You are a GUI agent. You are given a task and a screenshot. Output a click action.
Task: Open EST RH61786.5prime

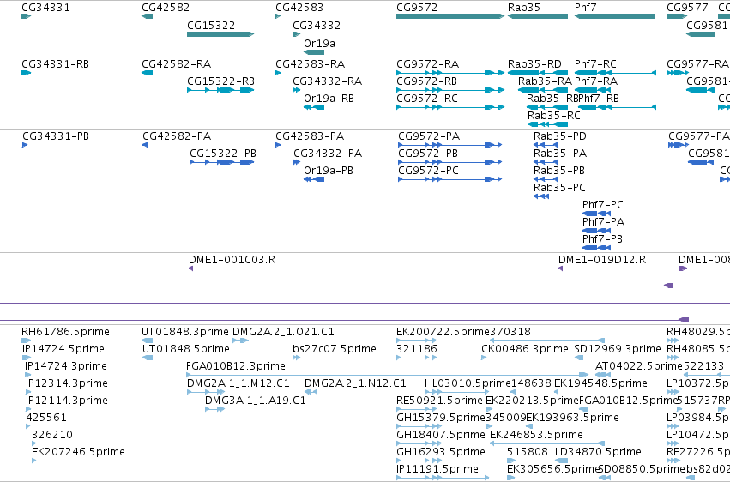[66, 332]
